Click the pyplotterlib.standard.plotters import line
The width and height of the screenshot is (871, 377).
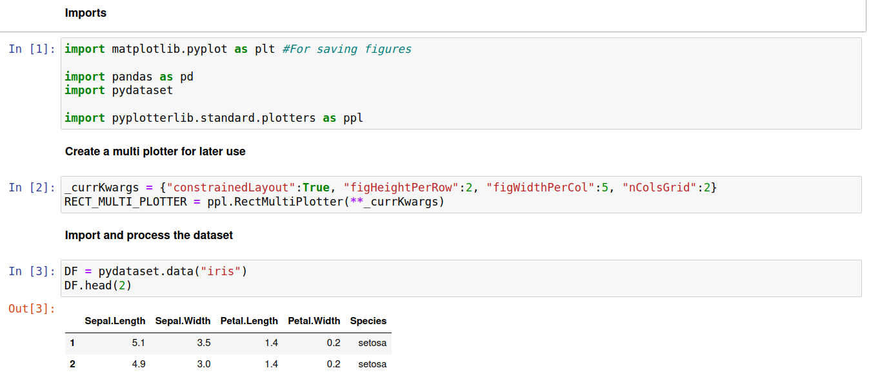[x=214, y=118]
